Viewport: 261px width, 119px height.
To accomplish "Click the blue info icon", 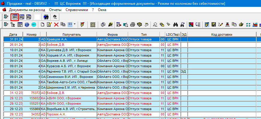I will coord(27,24).
